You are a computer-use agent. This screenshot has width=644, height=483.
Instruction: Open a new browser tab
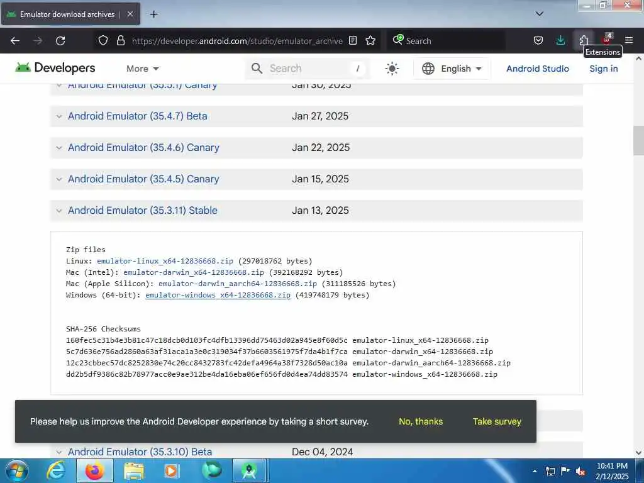pyautogui.click(x=153, y=14)
